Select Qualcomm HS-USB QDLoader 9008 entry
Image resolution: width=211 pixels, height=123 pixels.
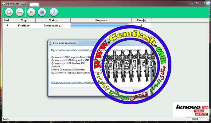[x=74, y=73]
